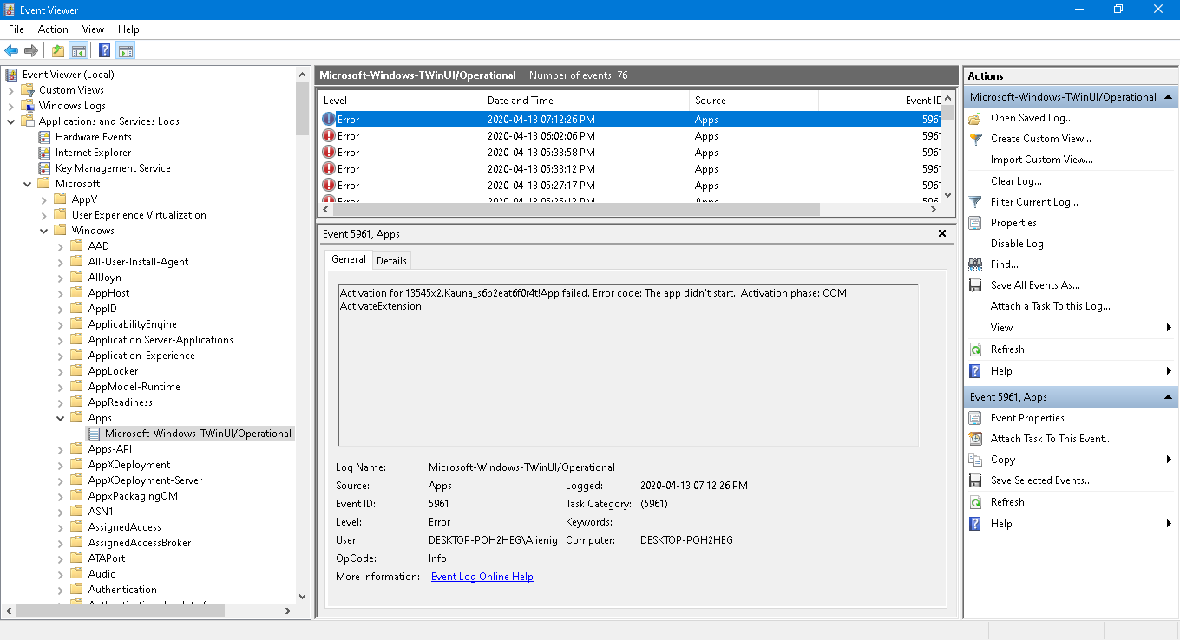Select the 05:27:17 PM error event row
Screen dimensions: 1180x640
630,186
